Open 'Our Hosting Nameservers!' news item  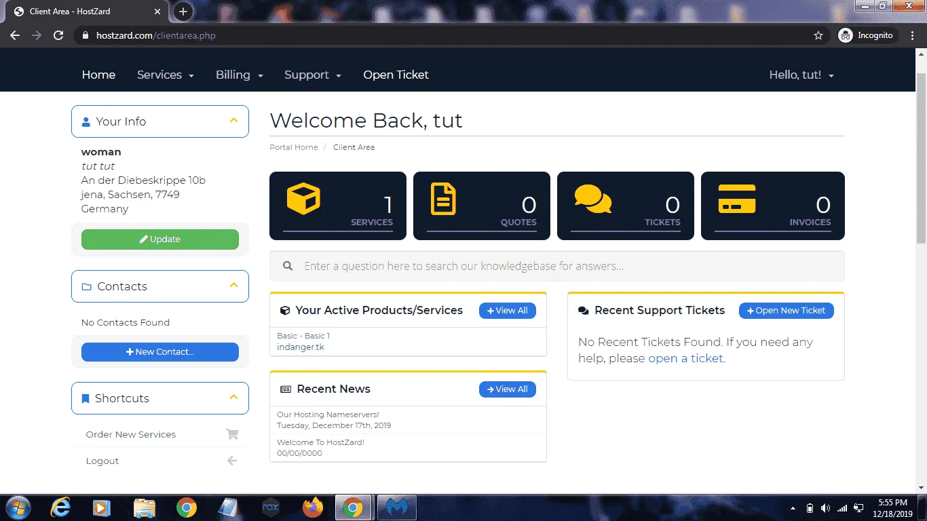[328, 414]
